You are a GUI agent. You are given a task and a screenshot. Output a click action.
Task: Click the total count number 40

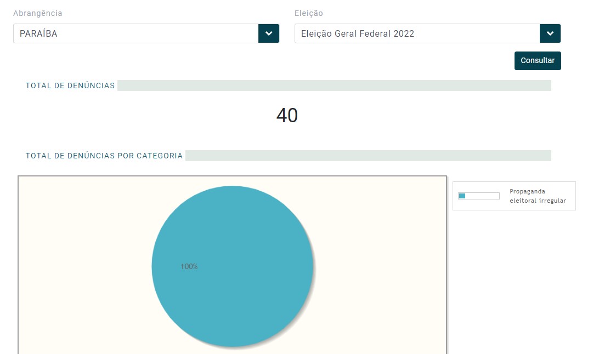(x=287, y=116)
